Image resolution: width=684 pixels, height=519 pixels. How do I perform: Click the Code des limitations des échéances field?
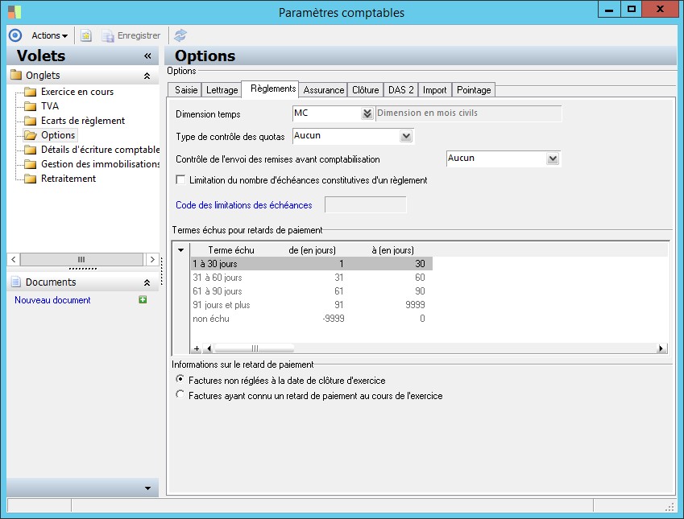(x=365, y=205)
